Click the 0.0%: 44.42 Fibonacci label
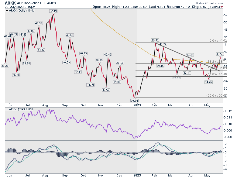 218,41
